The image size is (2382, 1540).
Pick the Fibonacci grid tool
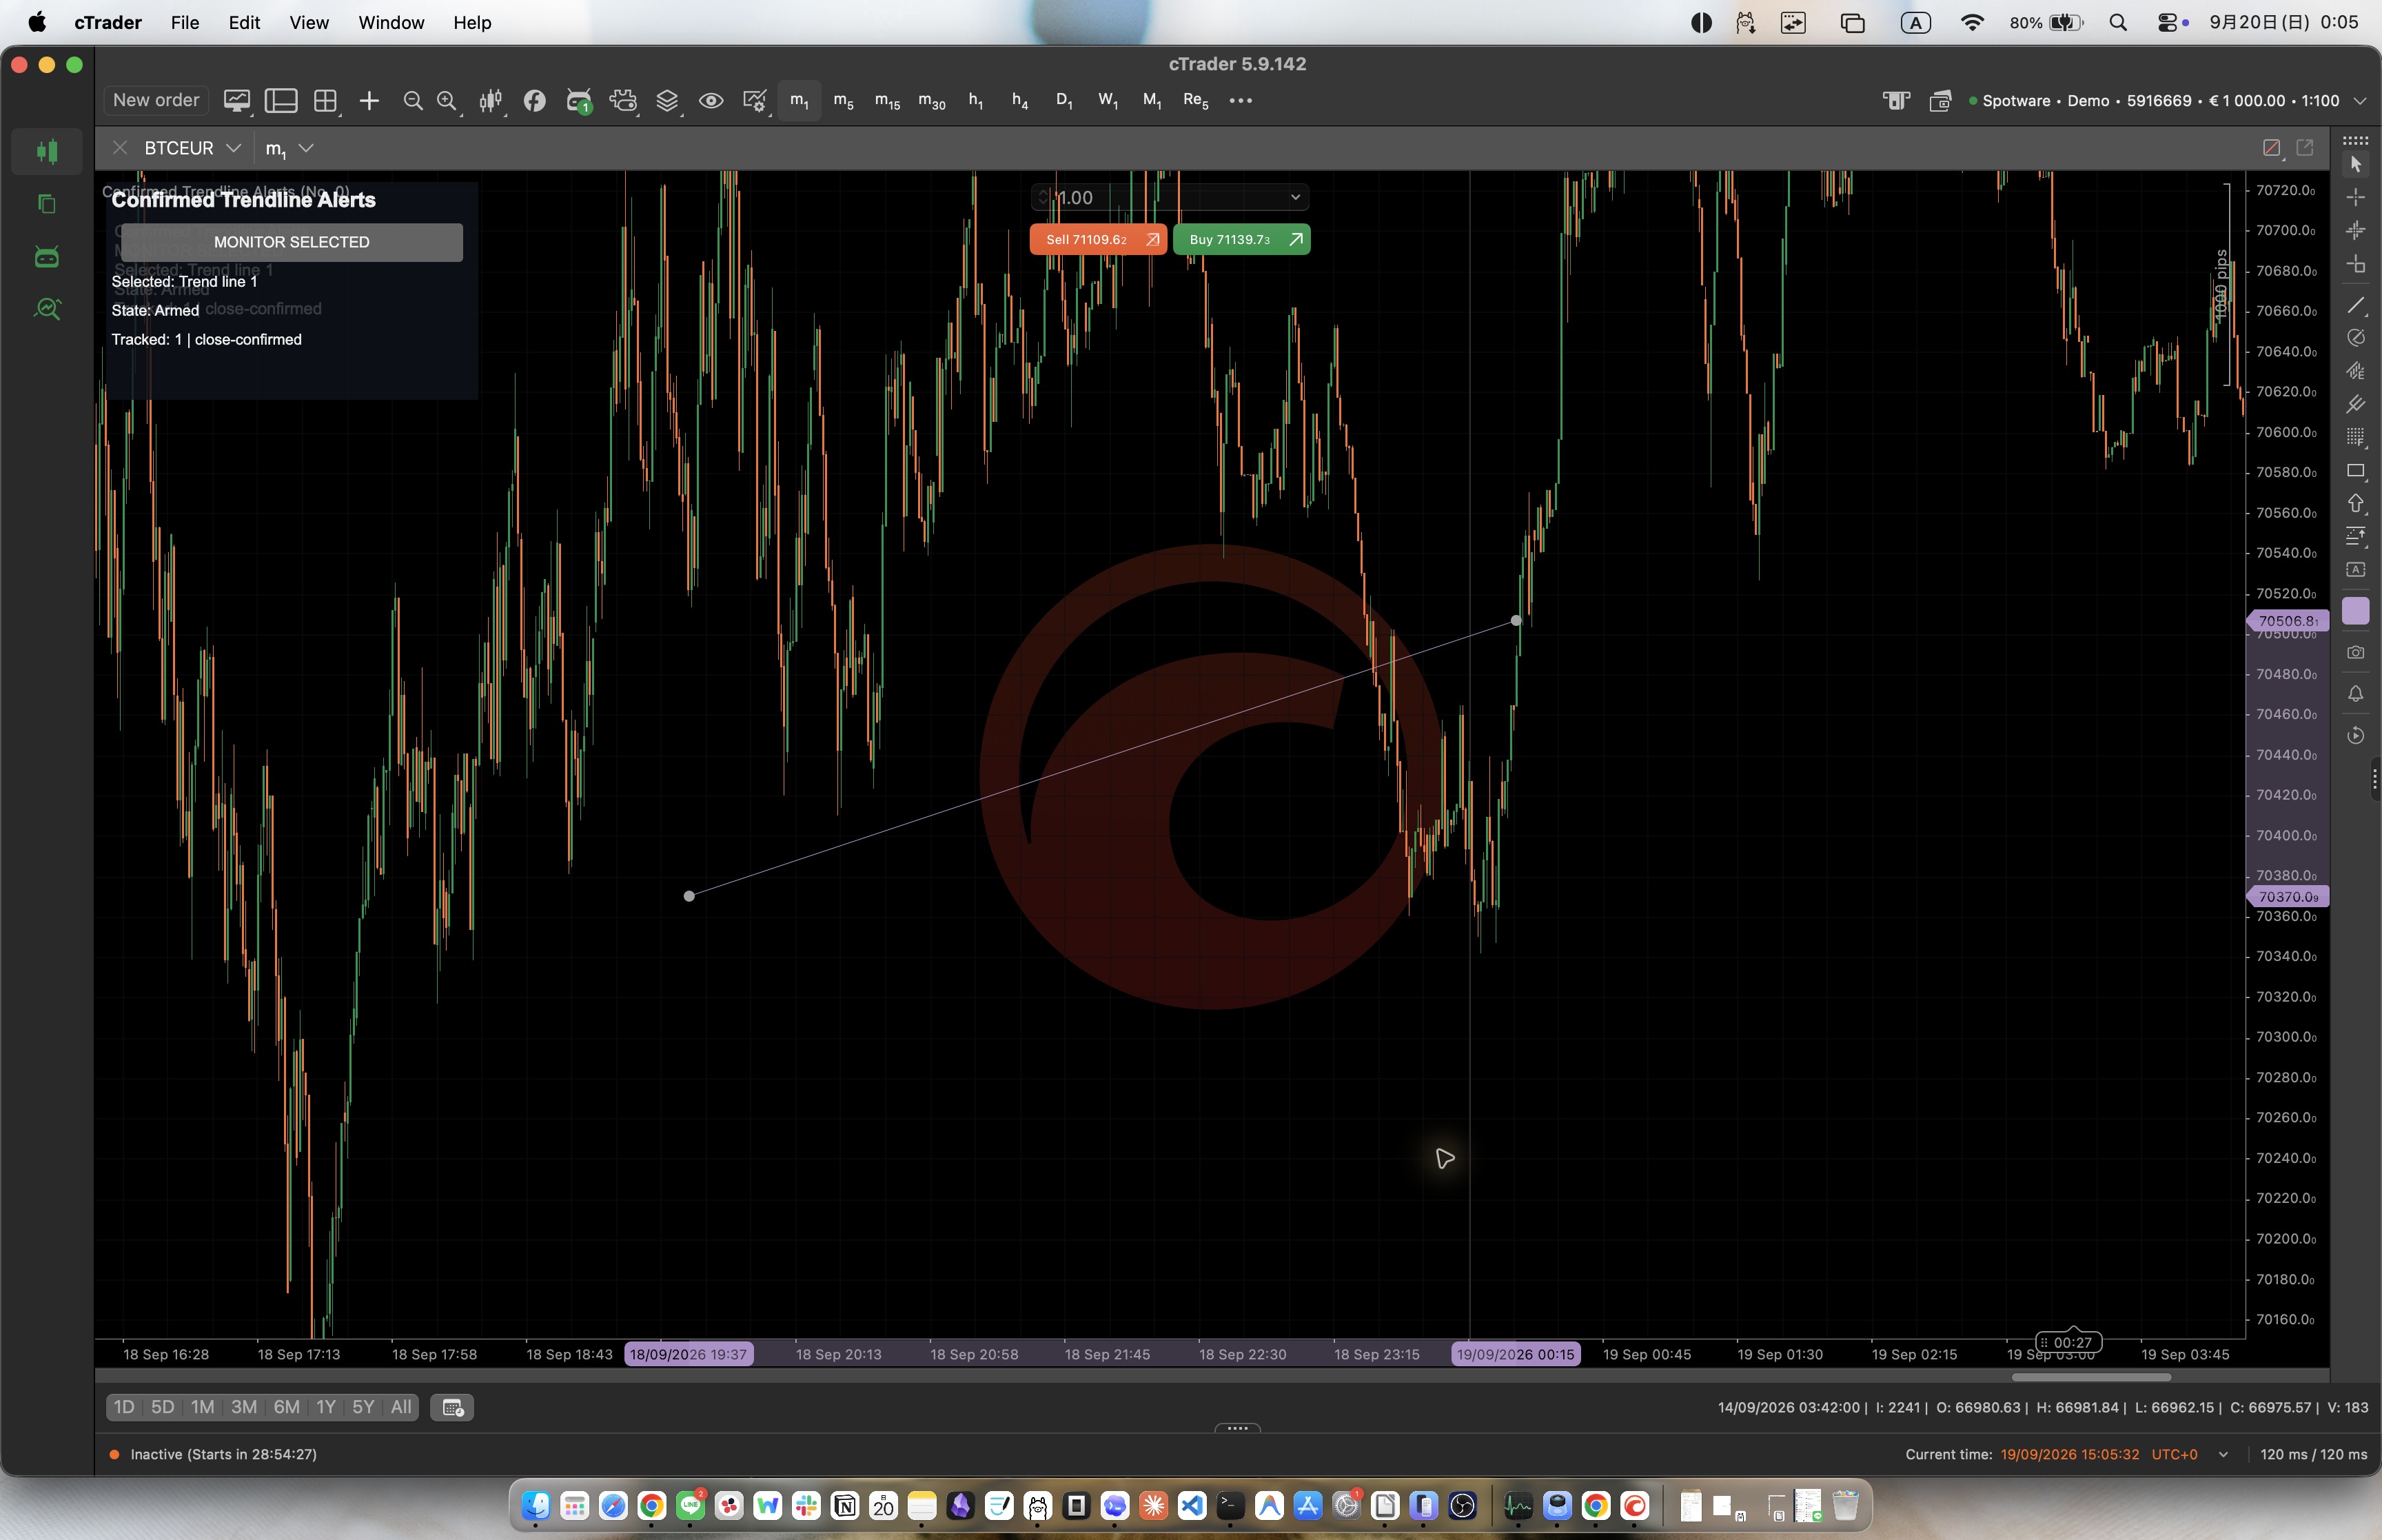click(x=2355, y=437)
